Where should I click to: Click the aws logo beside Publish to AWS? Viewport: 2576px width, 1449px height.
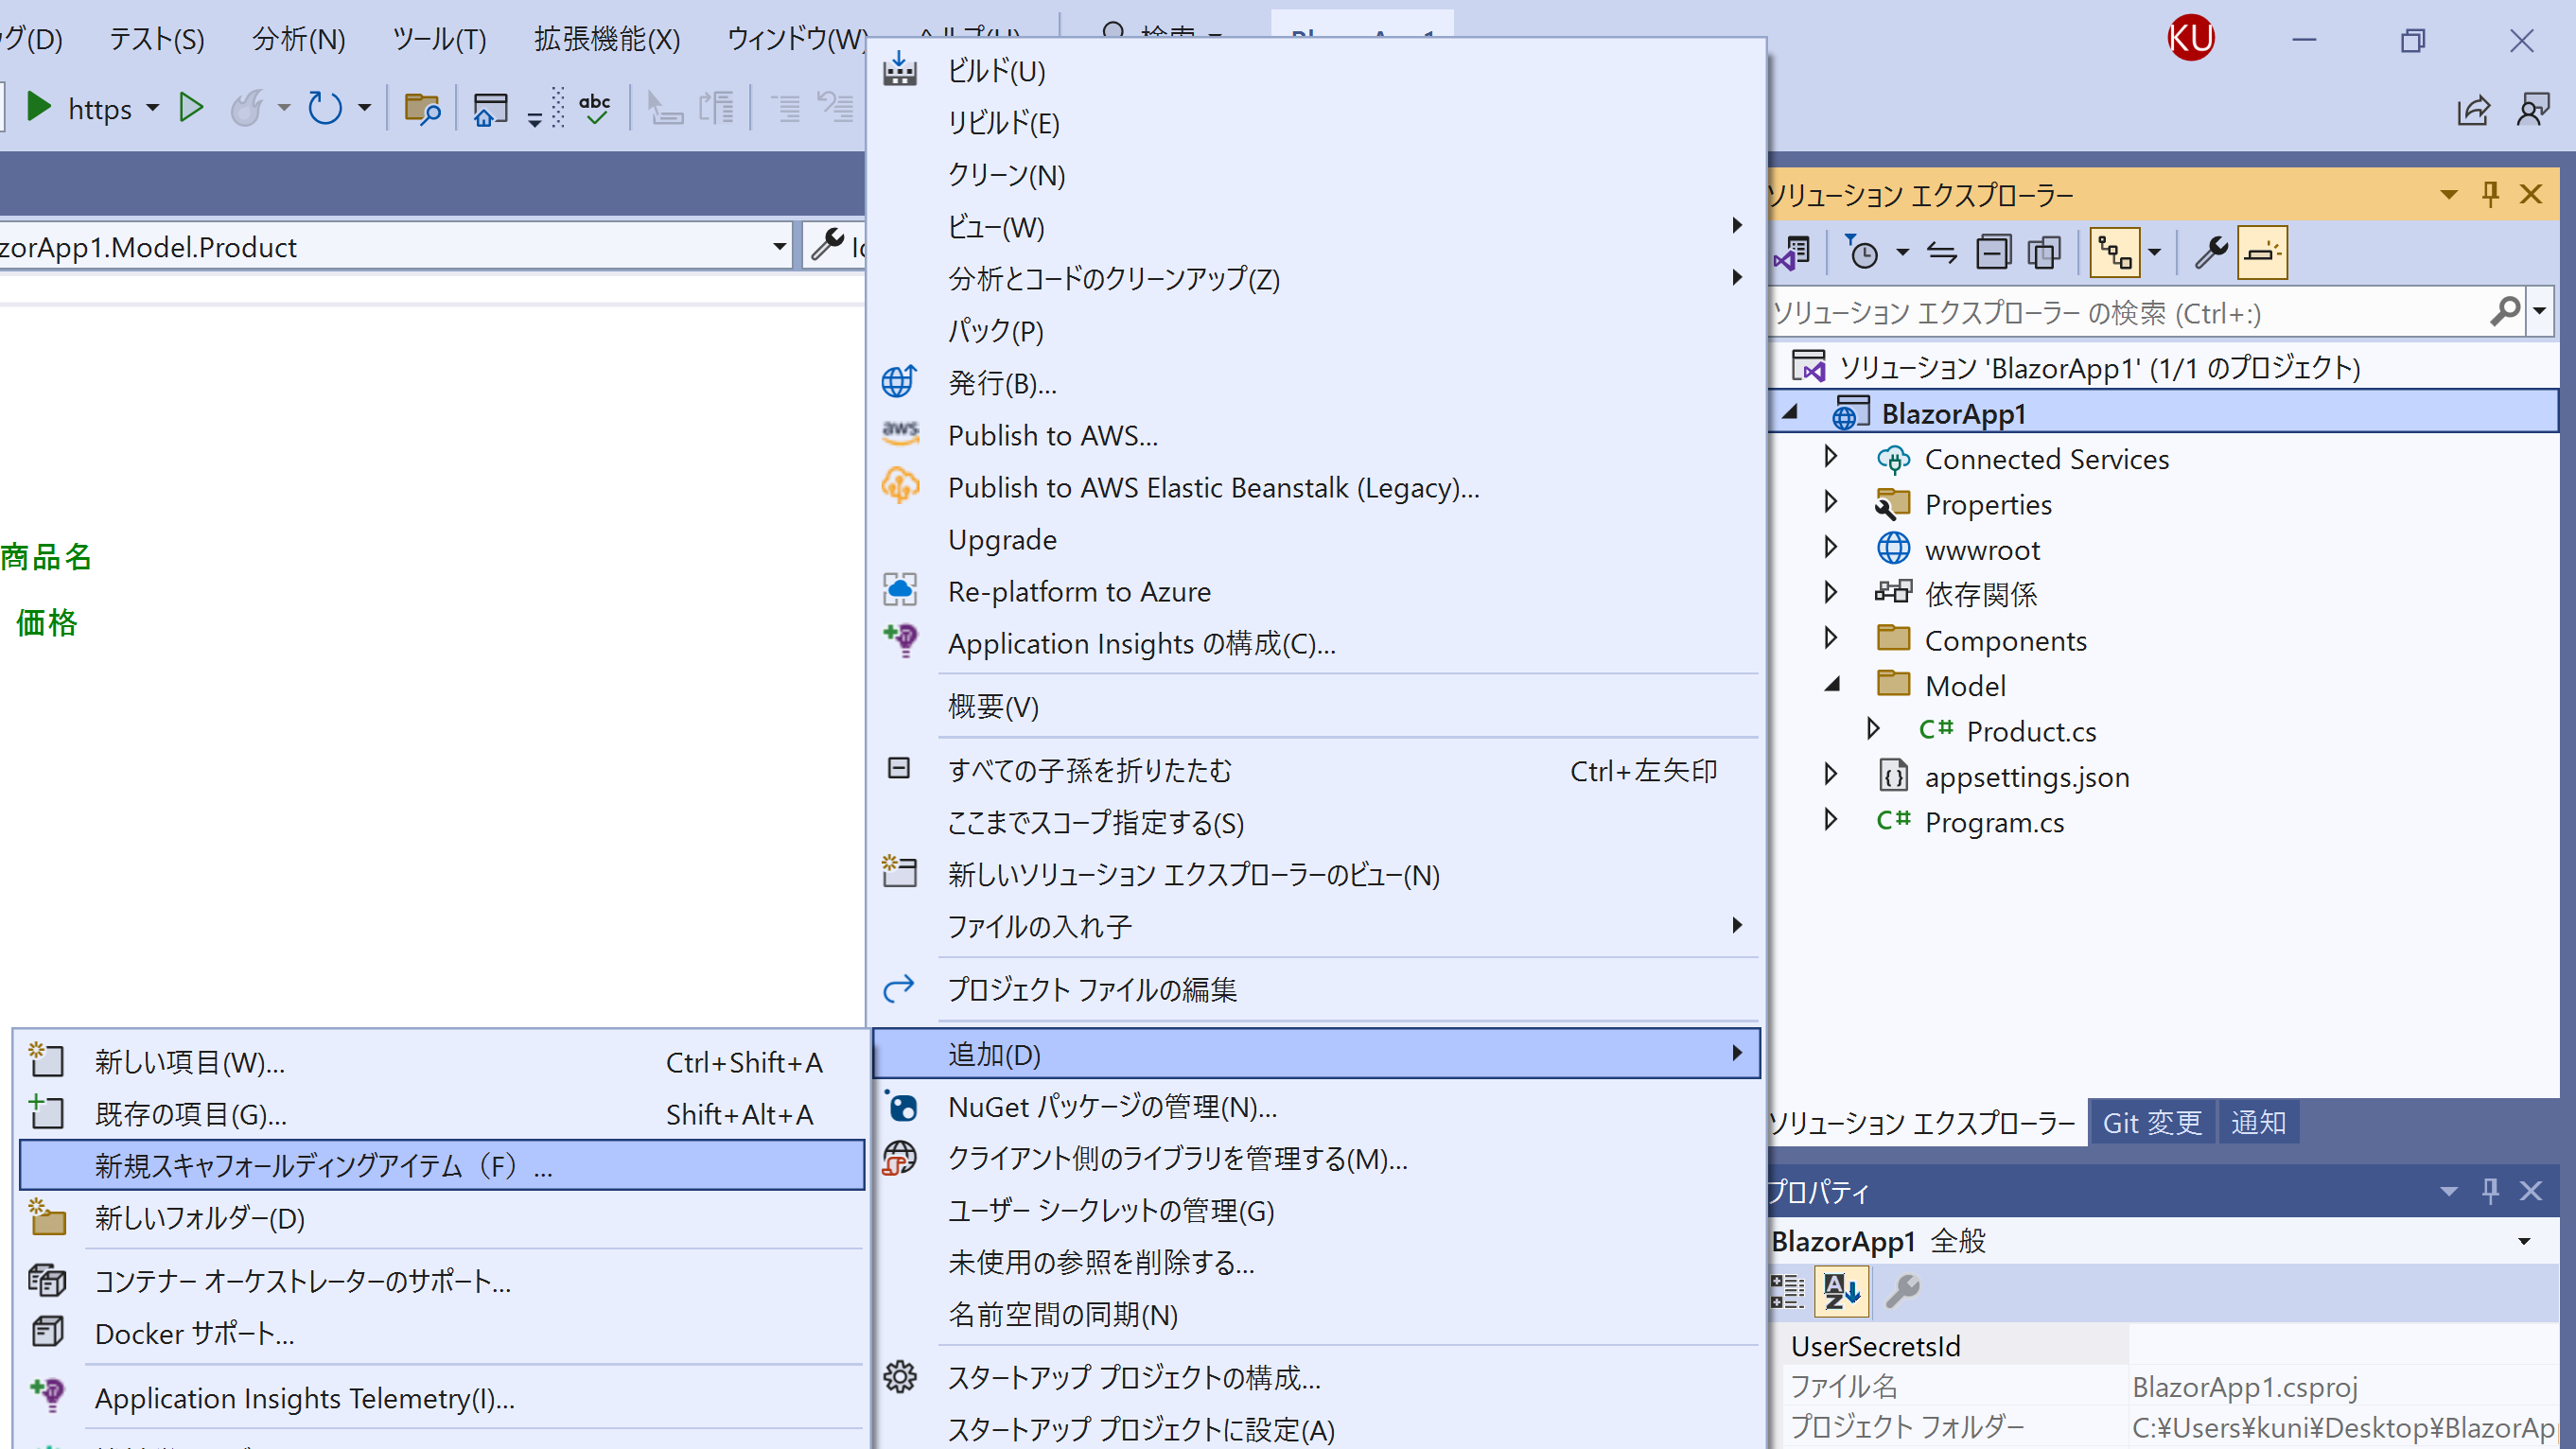click(900, 433)
